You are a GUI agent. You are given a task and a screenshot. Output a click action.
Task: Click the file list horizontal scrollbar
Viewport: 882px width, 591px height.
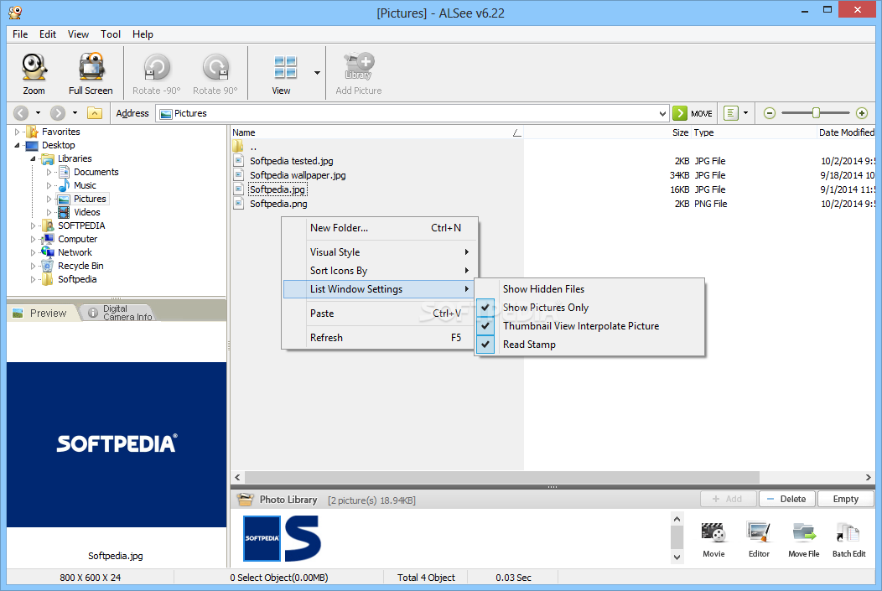point(501,477)
